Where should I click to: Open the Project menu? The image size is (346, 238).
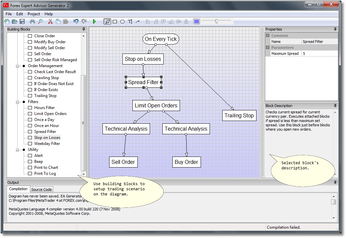coord(34,14)
